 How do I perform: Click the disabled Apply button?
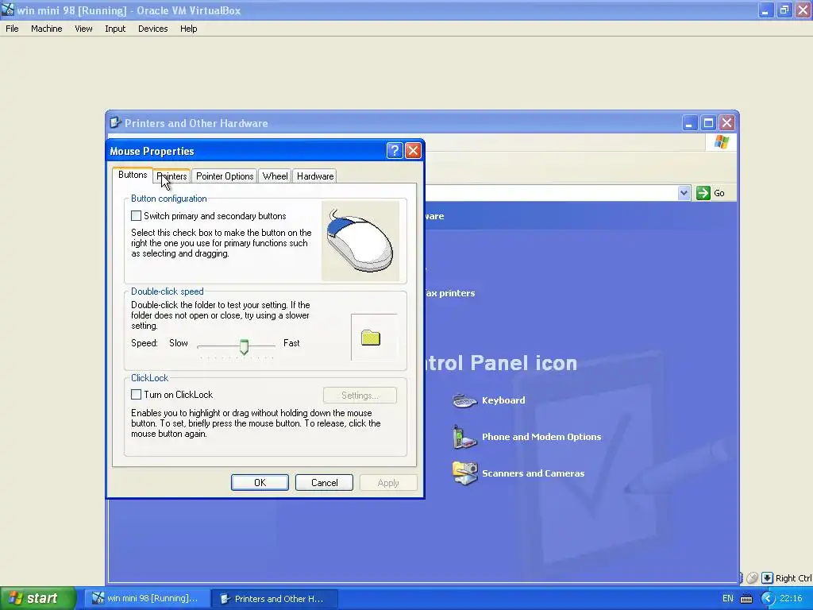click(388, 483)
